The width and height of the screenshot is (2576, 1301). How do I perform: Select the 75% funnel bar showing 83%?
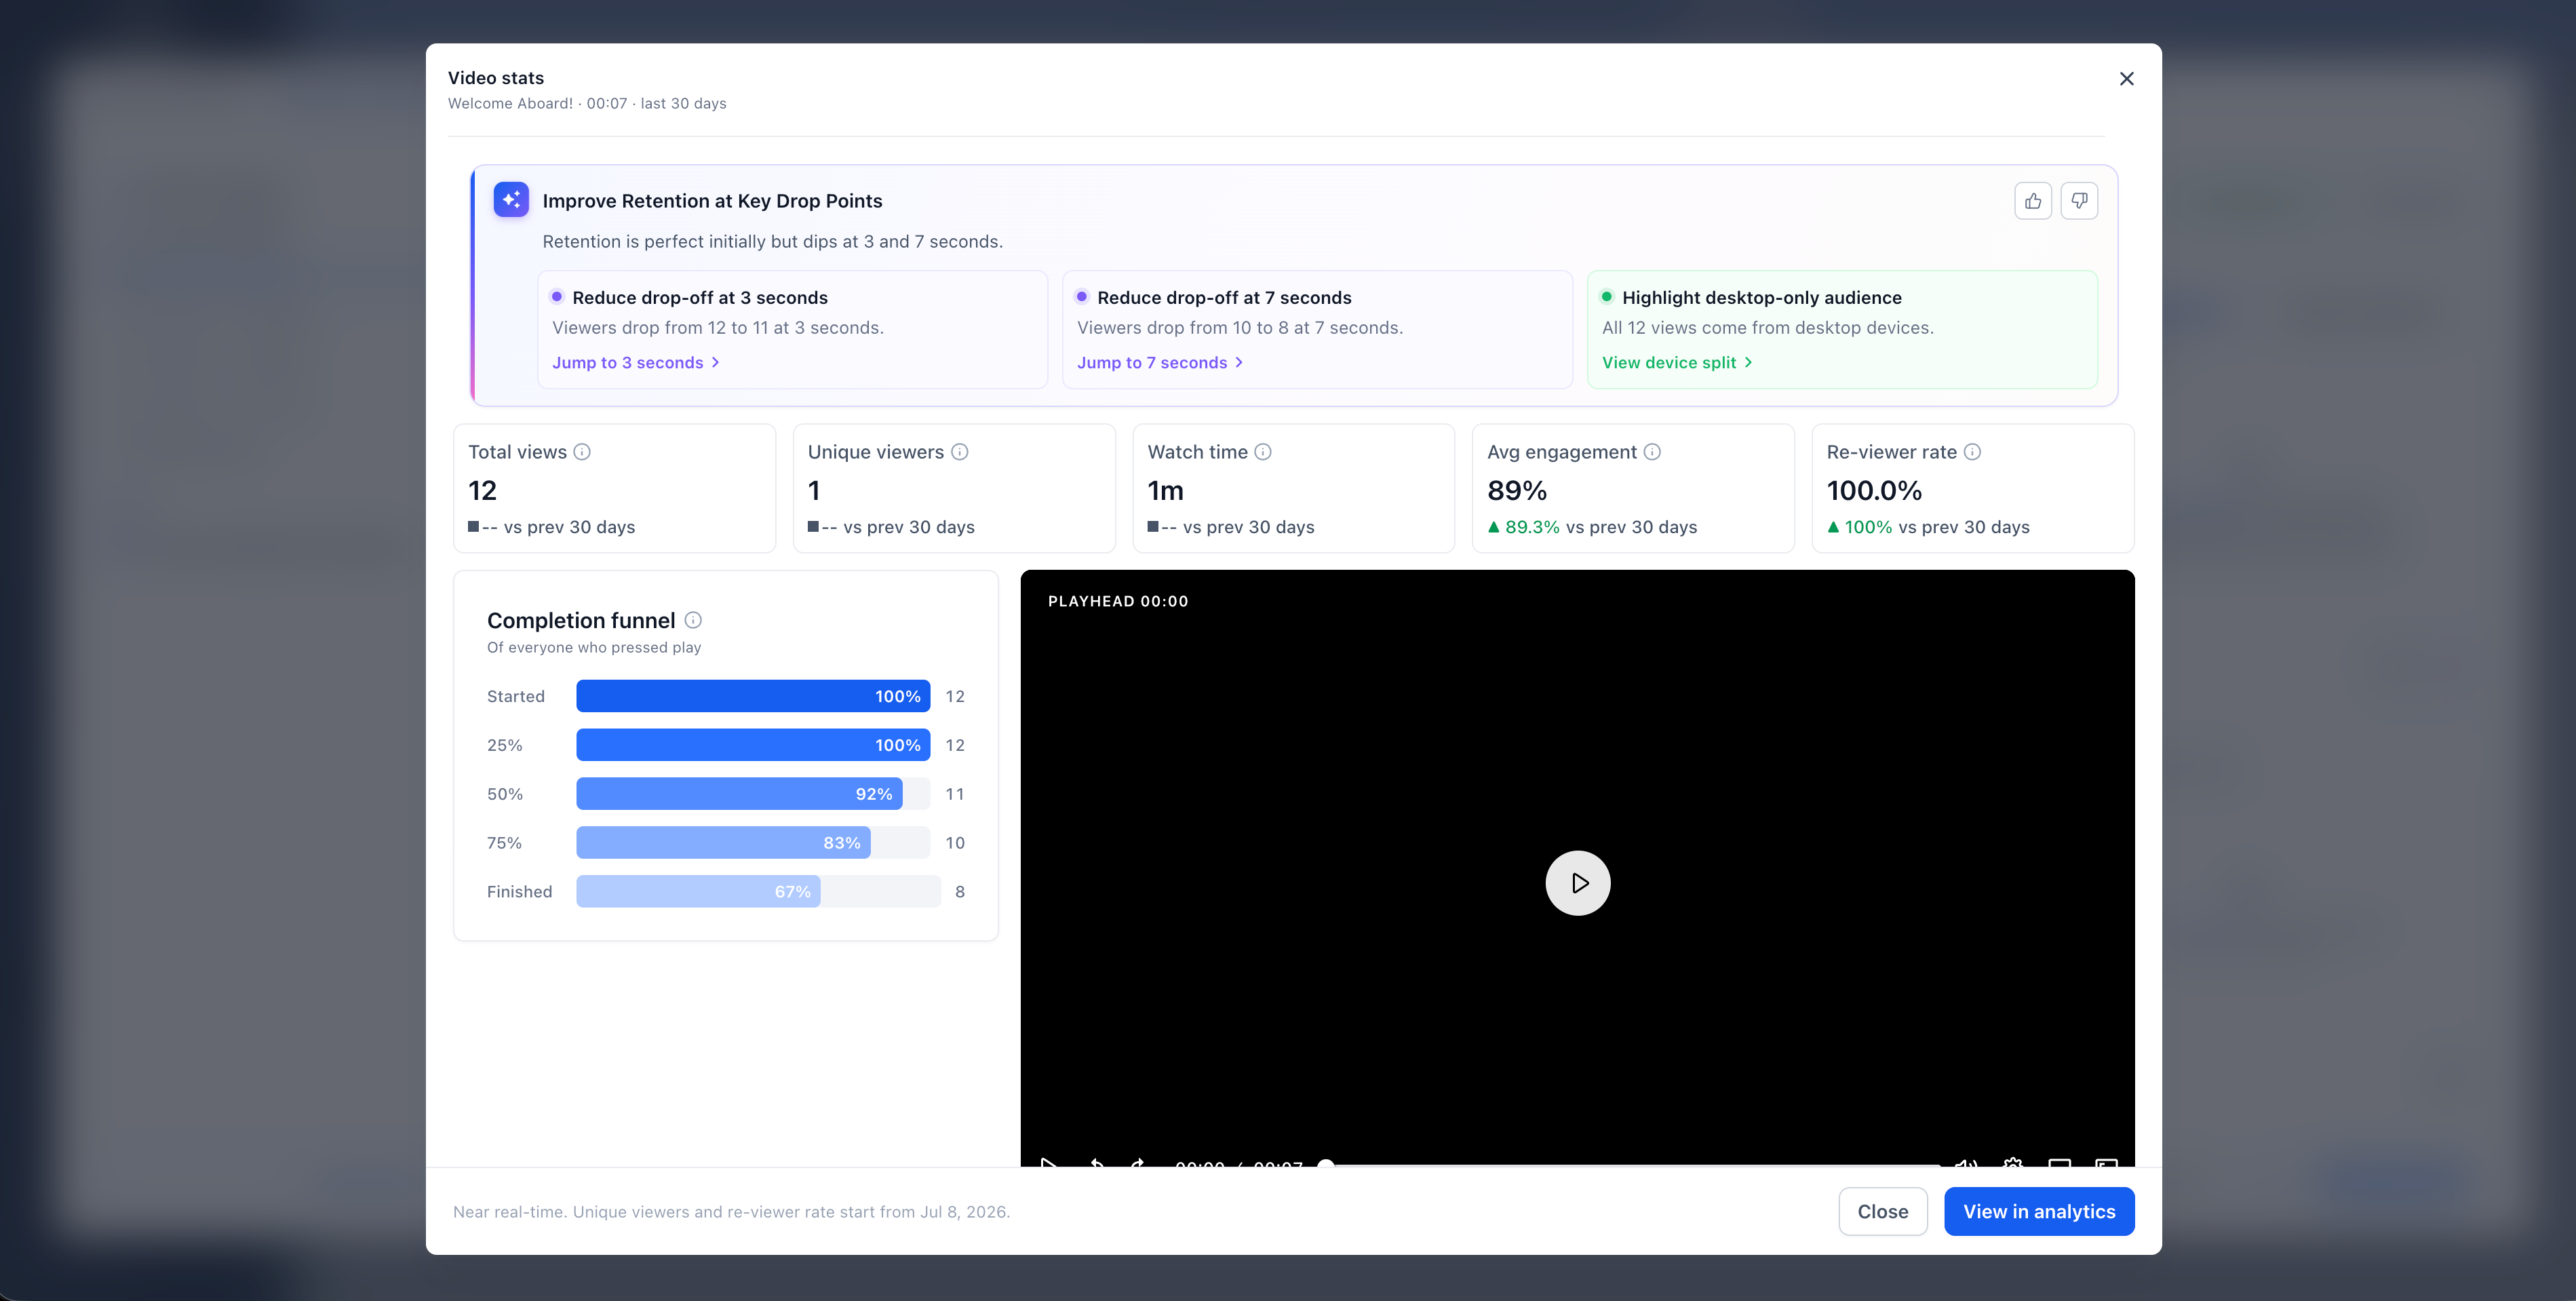pyautogui.click(x=723, y=843)
